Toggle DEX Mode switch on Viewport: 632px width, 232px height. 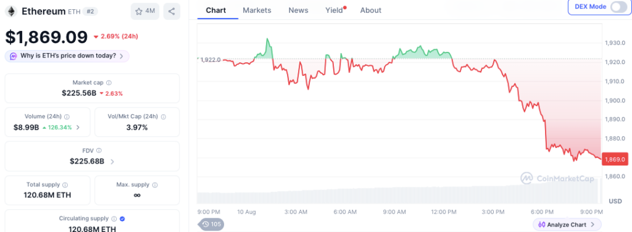pyautogui.click(x=618, y=7)
